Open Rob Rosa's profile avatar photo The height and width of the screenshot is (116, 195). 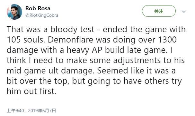coord(14,12)
